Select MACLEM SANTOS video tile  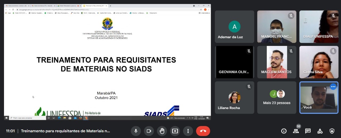(x=277, y=62)
